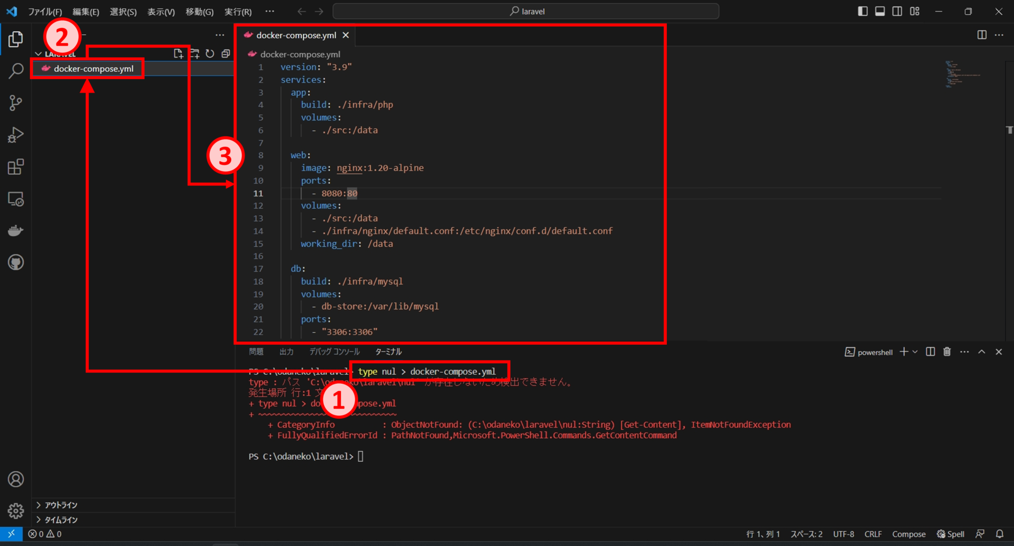Click the laravel command center search field
Viewport: 1014px width, 546px height.
click(526, 11)
